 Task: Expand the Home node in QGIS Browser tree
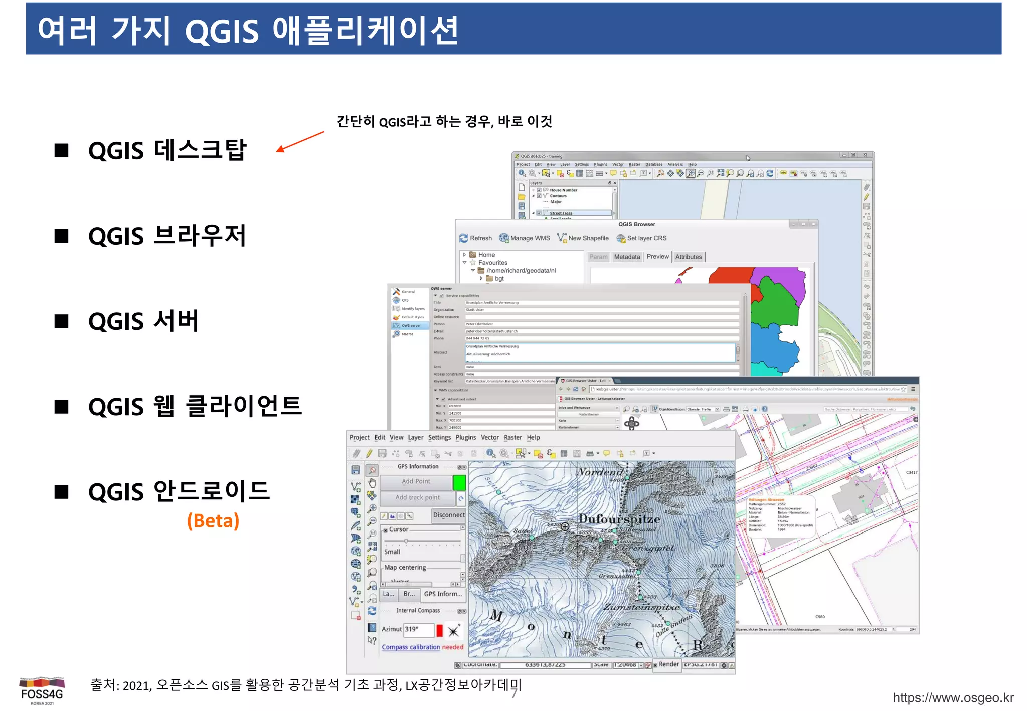click(464, 255)
